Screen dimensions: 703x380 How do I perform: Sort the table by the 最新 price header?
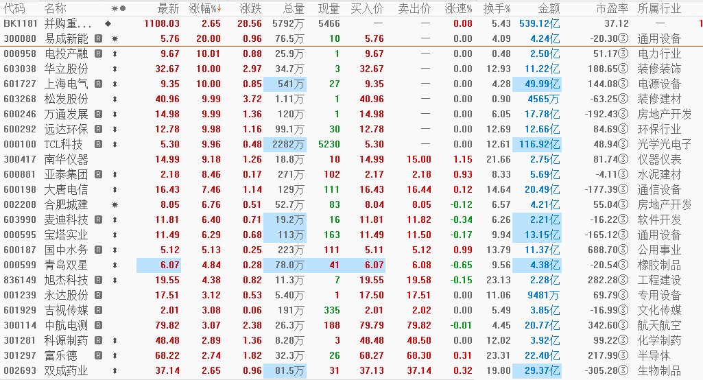[x=168, y=8]
